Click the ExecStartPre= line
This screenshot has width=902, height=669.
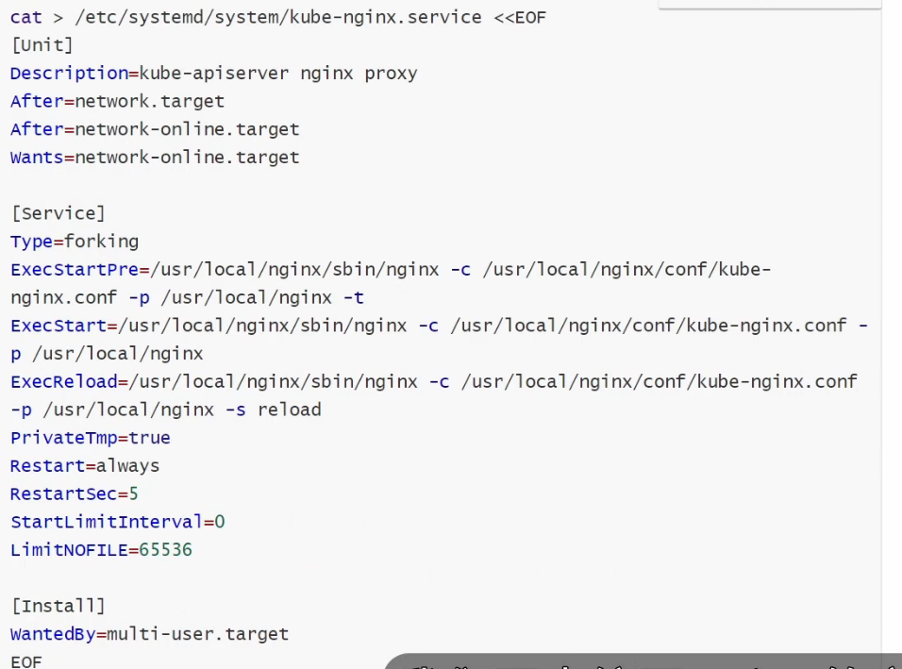[391, 270]
